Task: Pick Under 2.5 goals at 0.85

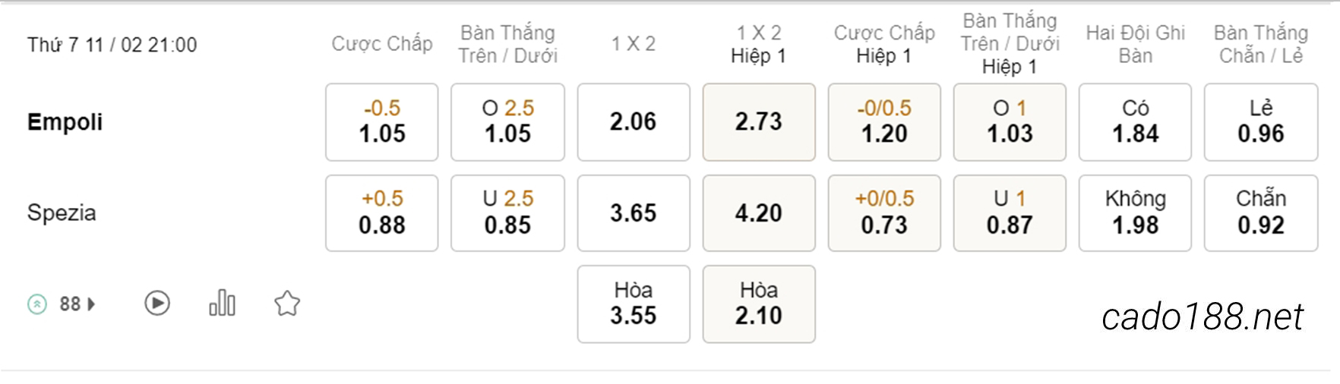Action: click(507, 213)
